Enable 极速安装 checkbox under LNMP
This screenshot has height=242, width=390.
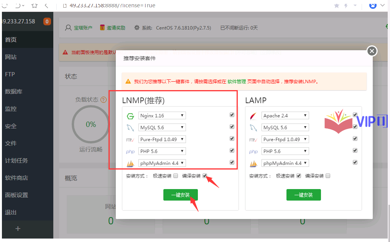pyautogui.click(x=176, y=176)
